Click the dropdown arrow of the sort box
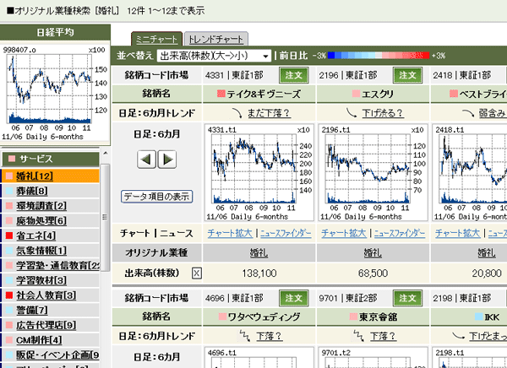The width and height of the screenshot is (507, 368). (265, 57)
